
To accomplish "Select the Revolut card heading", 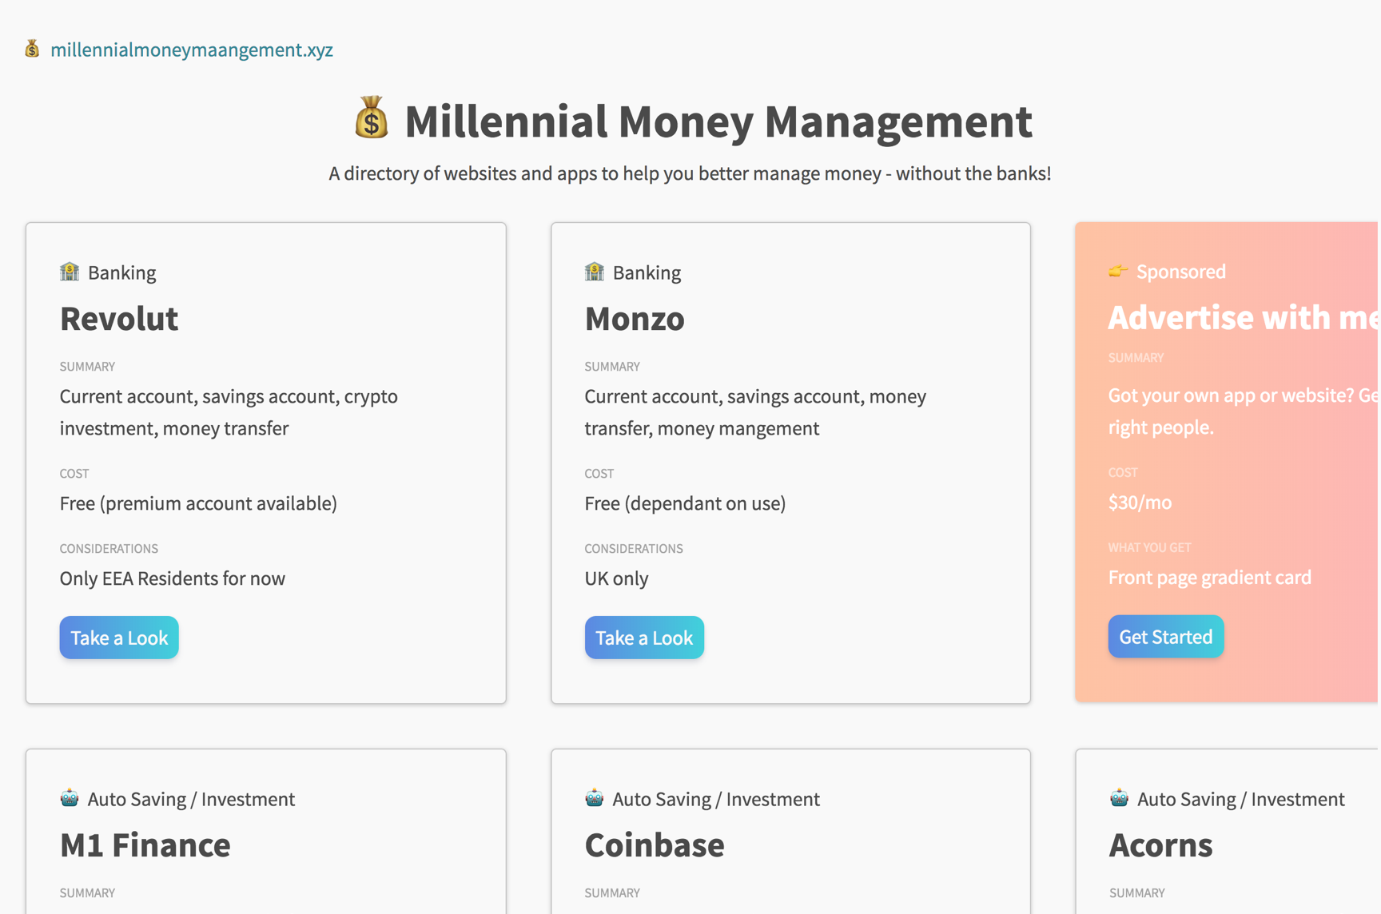I will coord(118,319).
